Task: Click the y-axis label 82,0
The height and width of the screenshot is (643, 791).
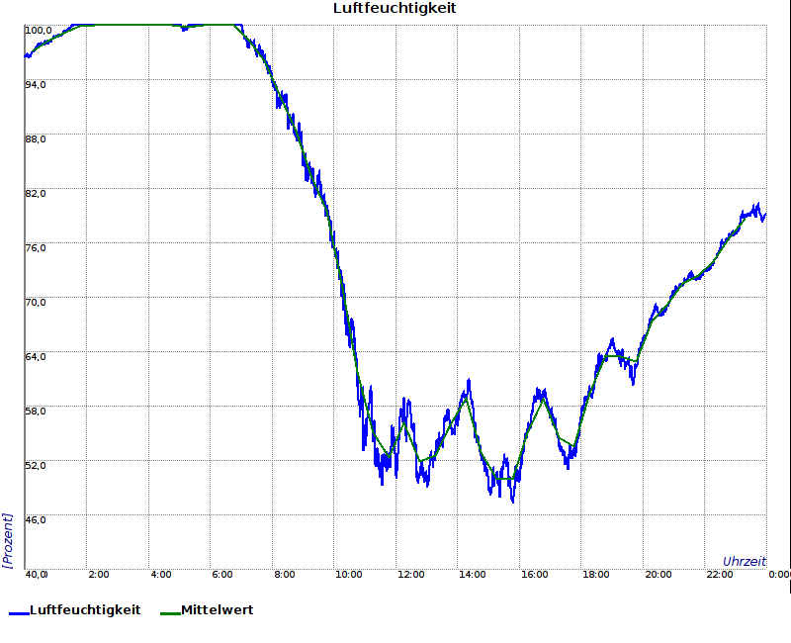Action: 36,194
